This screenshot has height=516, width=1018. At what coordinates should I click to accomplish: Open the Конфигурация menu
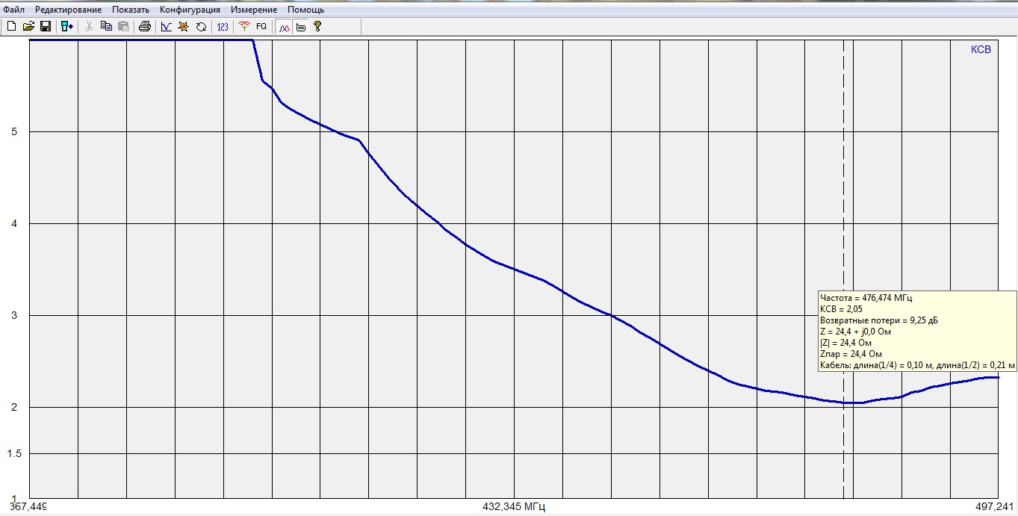pyautogui.click(x=190, y=10)
